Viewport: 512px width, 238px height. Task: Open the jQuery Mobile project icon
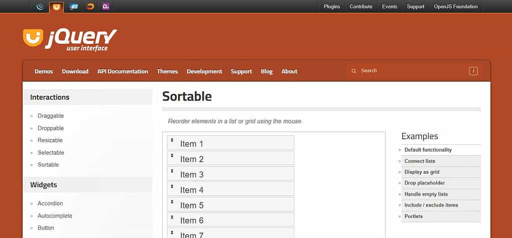coord(74,6)
